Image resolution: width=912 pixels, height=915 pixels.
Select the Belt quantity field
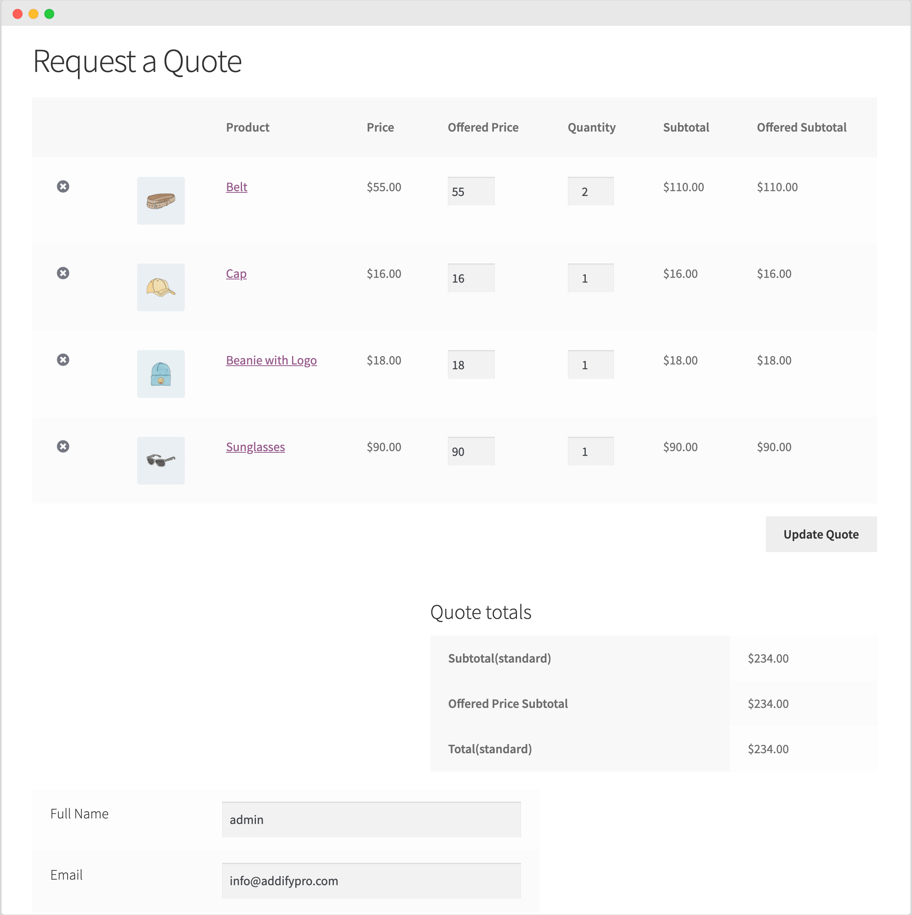click(x=591, y=191)
